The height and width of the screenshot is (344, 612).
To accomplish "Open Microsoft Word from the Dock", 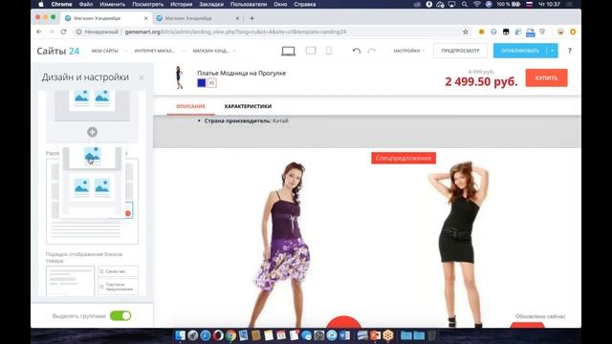I will coord(344,335).
